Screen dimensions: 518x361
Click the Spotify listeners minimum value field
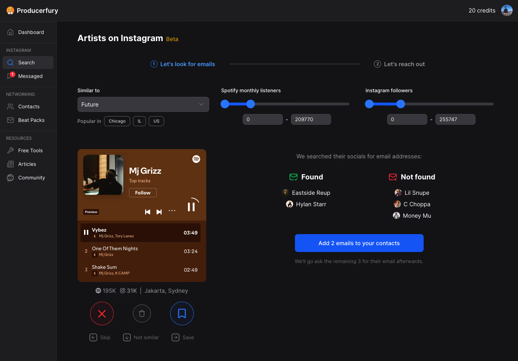(263, 119)
